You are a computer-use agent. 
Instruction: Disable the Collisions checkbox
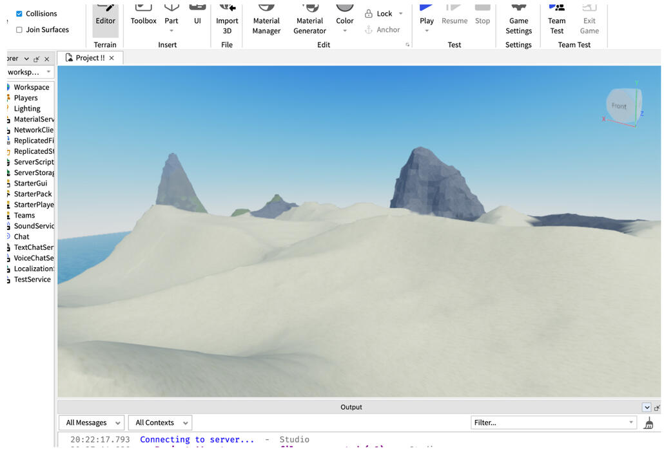click(x=19, y=14)
